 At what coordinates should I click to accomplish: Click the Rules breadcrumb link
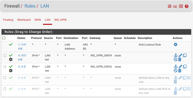click(30, 6)
